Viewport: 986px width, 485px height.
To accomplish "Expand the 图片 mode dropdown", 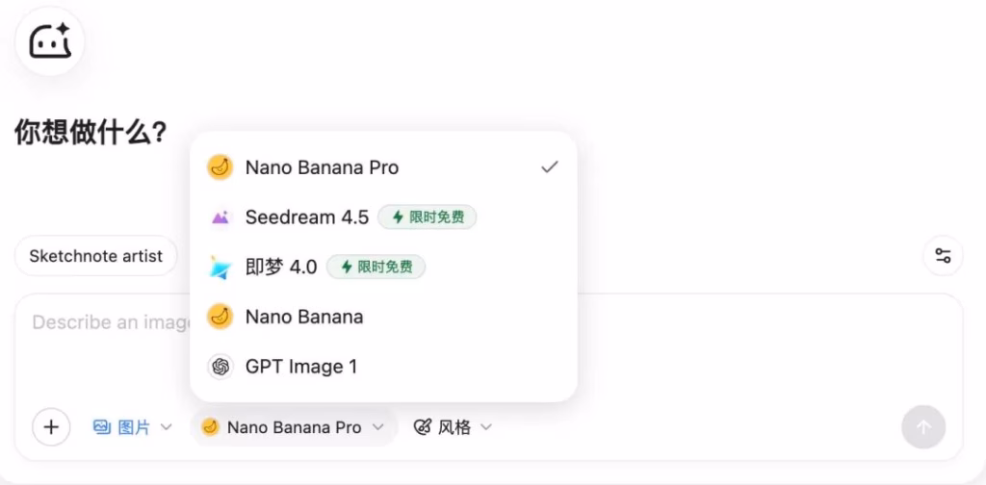I will 133,427.
